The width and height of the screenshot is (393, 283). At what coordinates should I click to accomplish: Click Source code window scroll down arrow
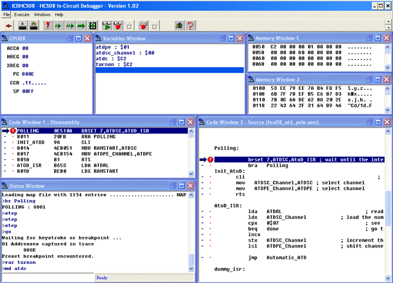click(388, 278)
